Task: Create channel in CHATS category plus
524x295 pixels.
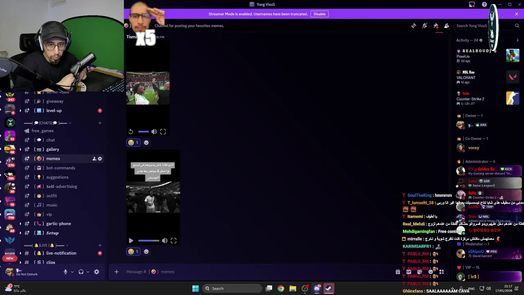Action: pyautogui.click(x=99, y=123)
